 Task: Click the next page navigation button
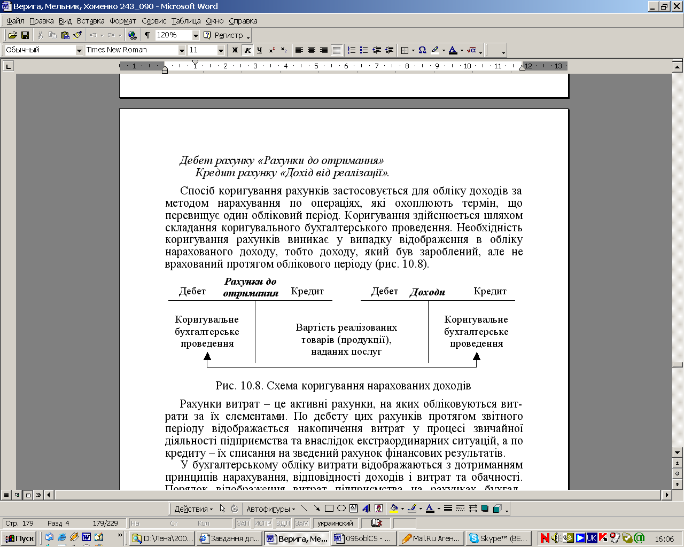[x=678, y=485]
